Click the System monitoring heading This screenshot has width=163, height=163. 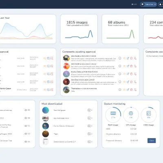click(x=115, y=104)
